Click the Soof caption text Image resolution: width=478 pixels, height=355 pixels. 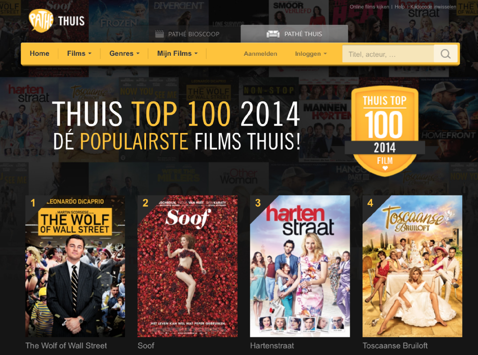(x=146, y=346)
